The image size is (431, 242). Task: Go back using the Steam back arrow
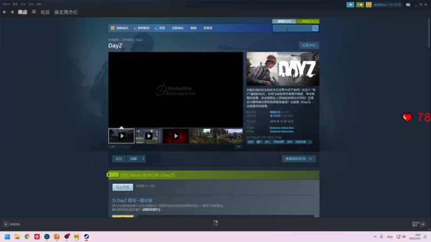(4, 12)
